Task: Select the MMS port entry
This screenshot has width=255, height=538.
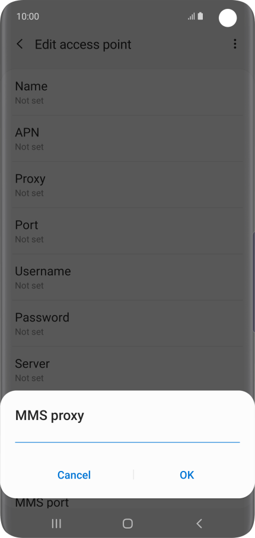Action: pyautogui.click(x=42, y=503)
